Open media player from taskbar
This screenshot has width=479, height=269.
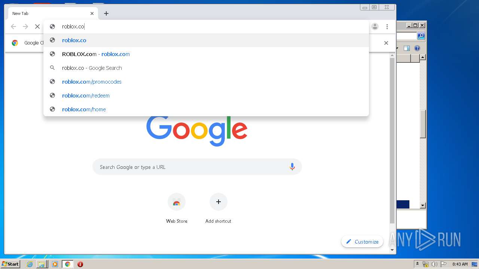click(x=55, y=264)
